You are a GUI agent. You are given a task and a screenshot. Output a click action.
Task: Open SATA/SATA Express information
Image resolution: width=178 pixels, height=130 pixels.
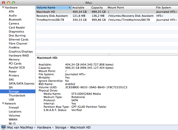tap(21, 83)
